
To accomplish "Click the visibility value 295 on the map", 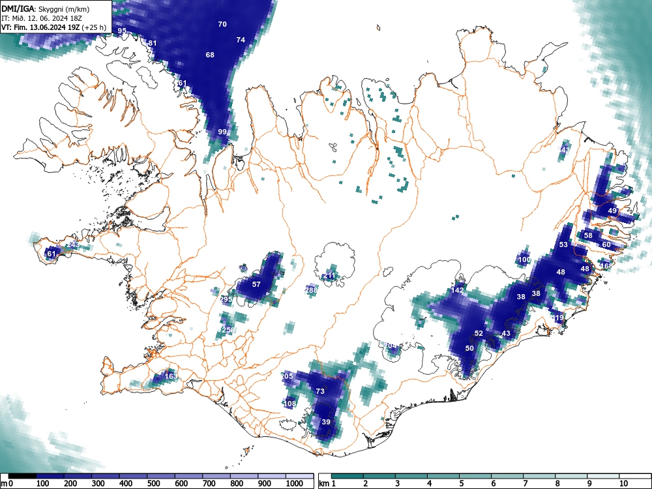I will point(226,299).
